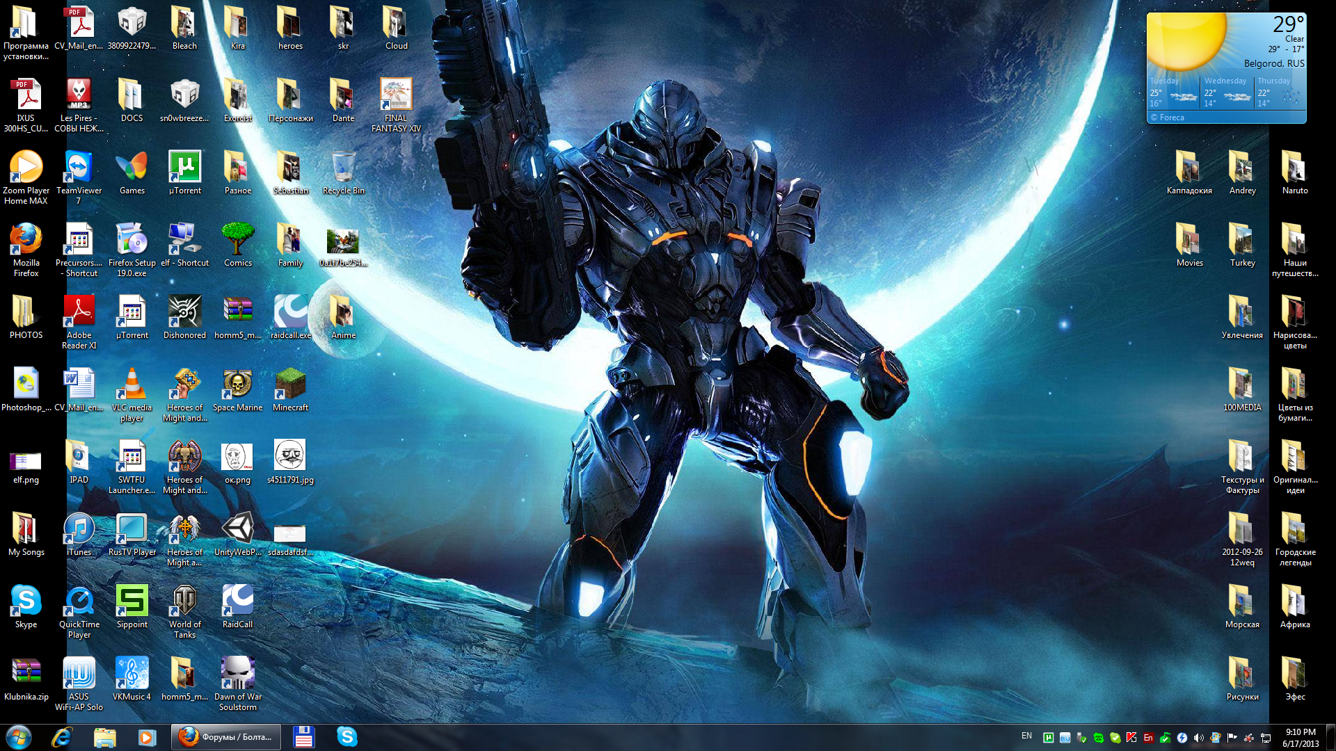Click the EN language indicator
The height and width of the screenshot is (751, 1336).
click(x=1026, y=736)
